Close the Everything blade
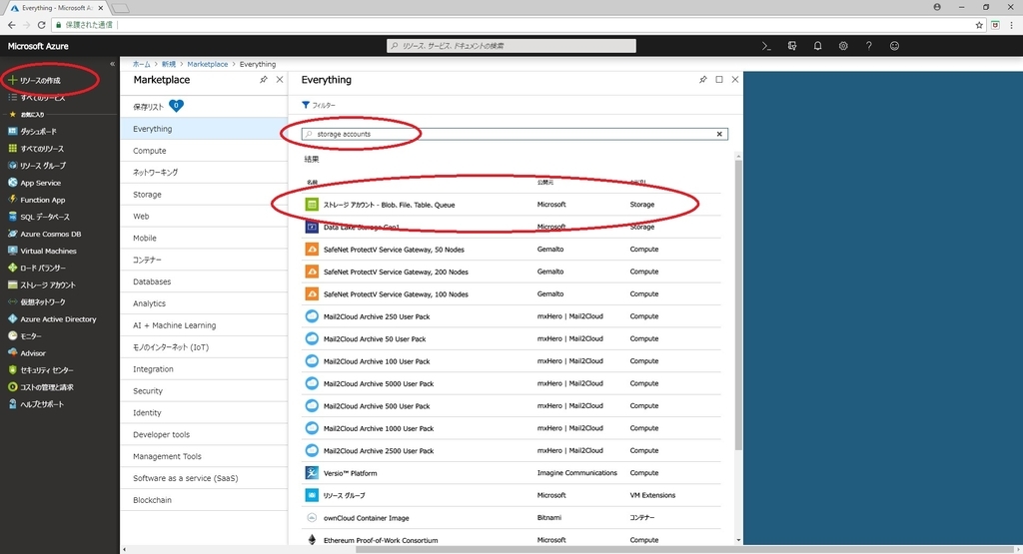 735,80
